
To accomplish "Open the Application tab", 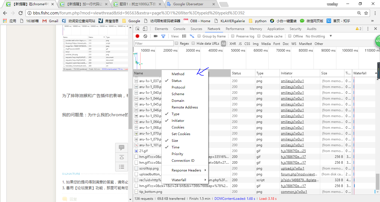I will tap(276, 29).
